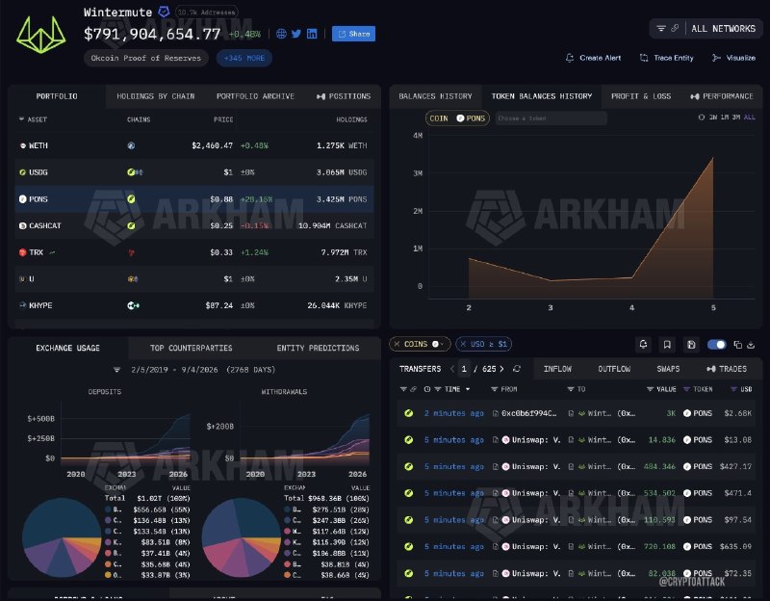The height and width of the screenshot is (601, 770).
Task: Select the CASHCAT asset row
Action: (194, 225)
